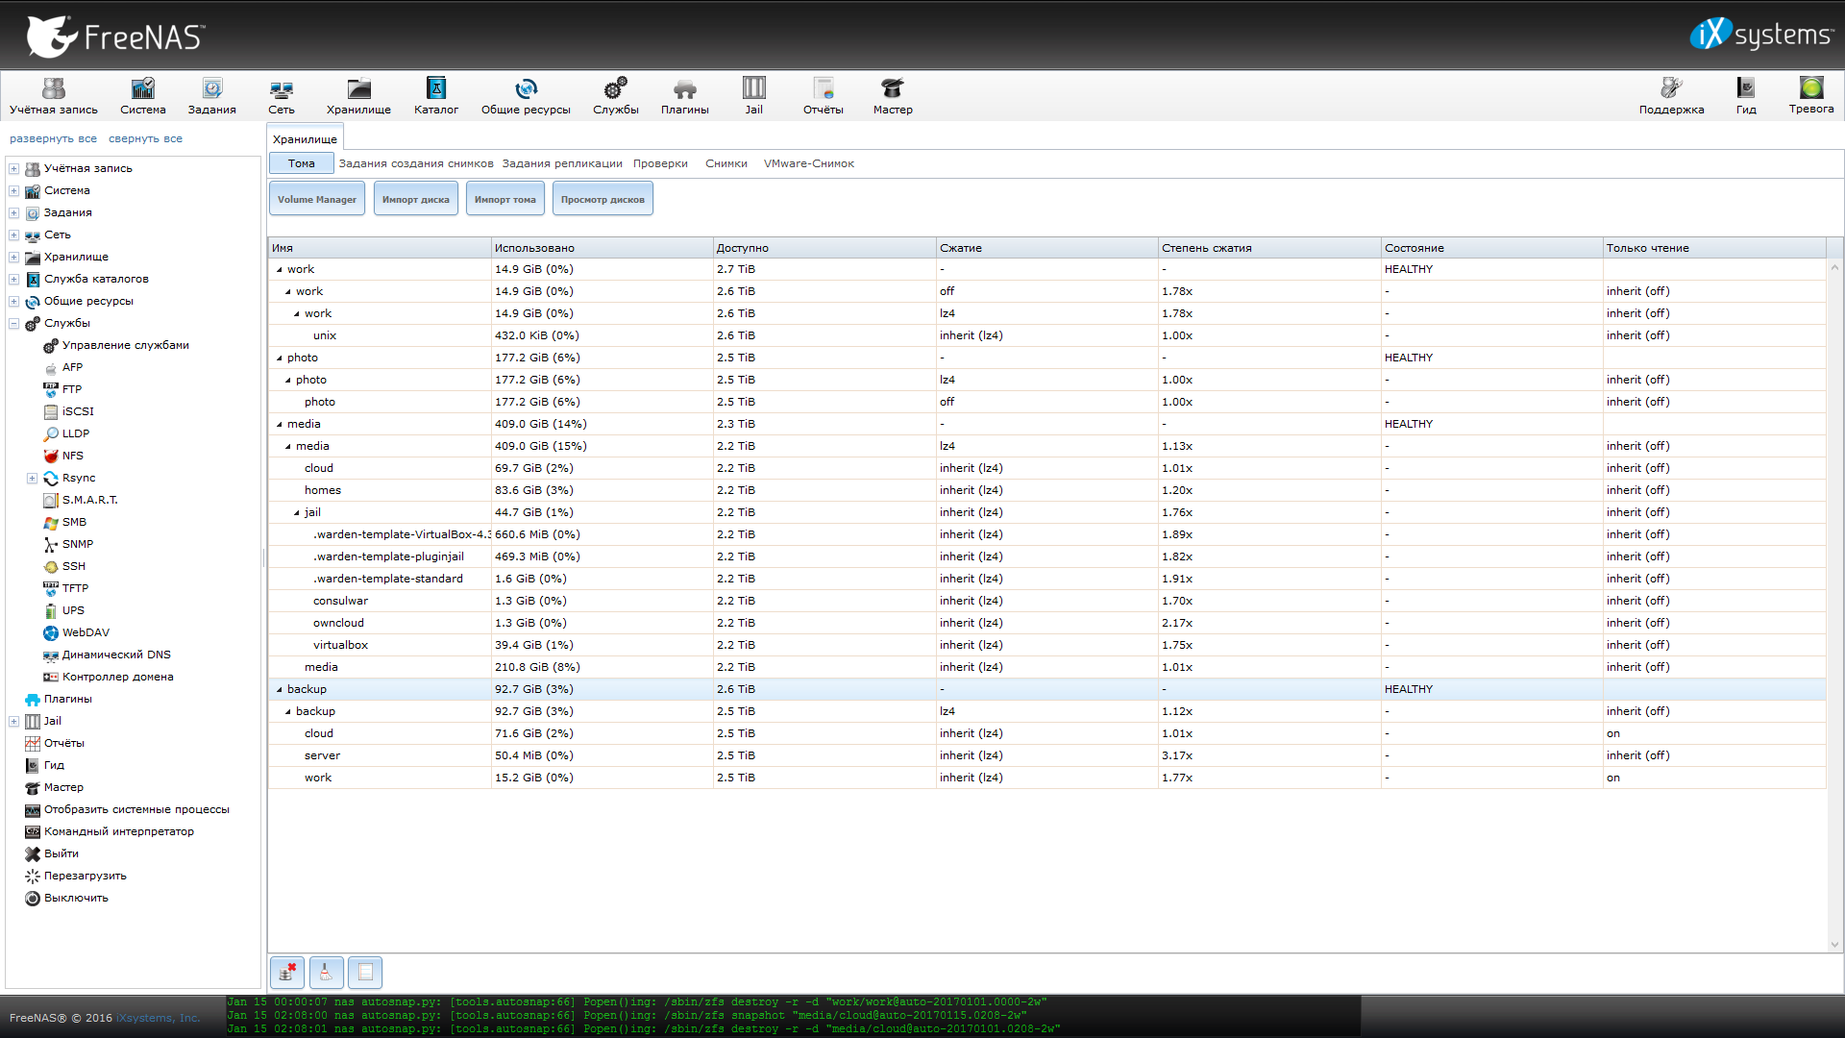
Task: Open the iXsystems, Inc. footer link
Action: point(159,1018)
